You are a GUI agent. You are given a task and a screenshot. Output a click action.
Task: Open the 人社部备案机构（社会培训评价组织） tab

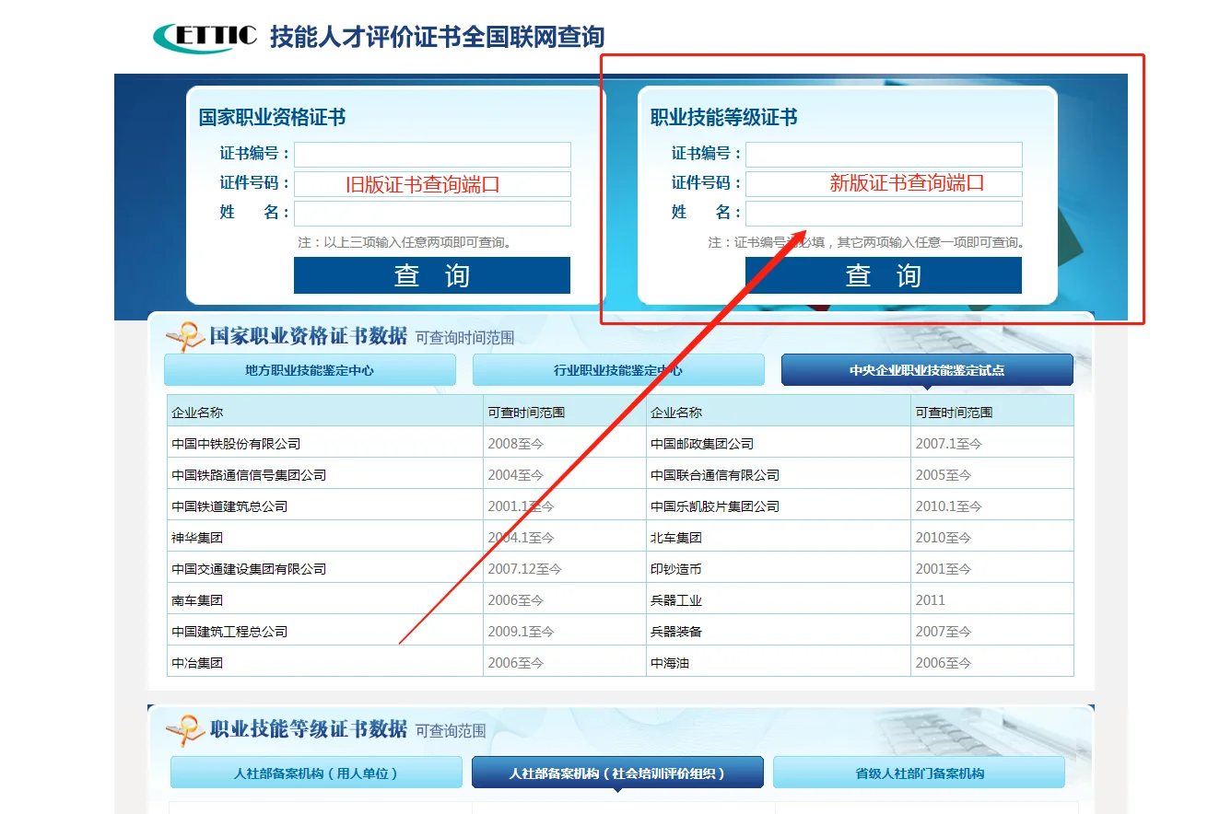pos(618,772)
